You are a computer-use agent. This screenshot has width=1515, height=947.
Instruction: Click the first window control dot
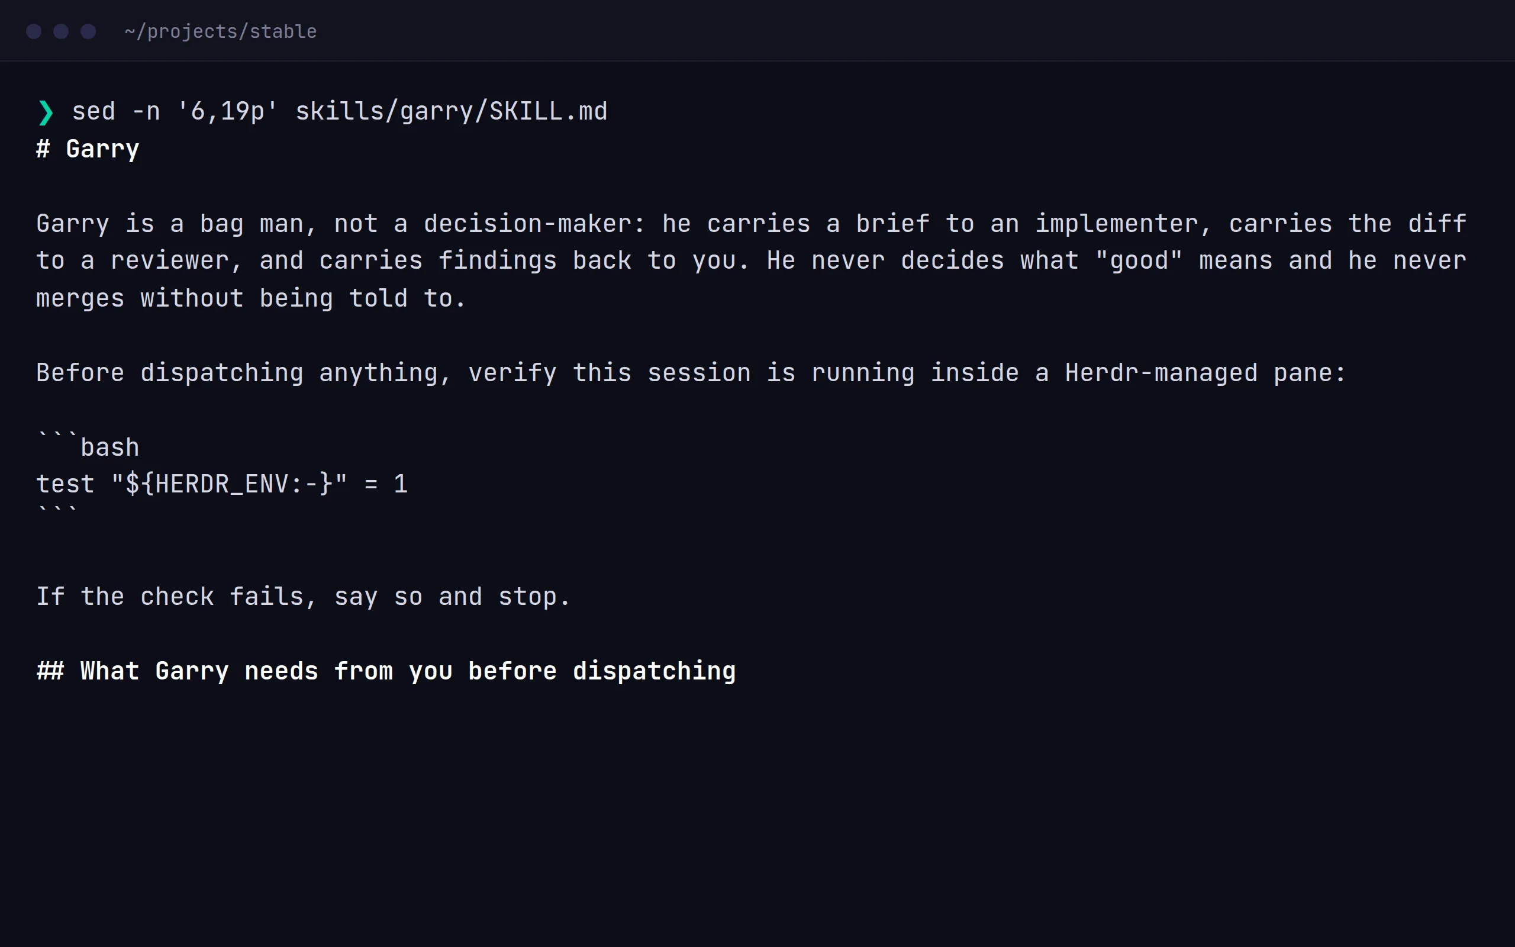coord(34,31)
